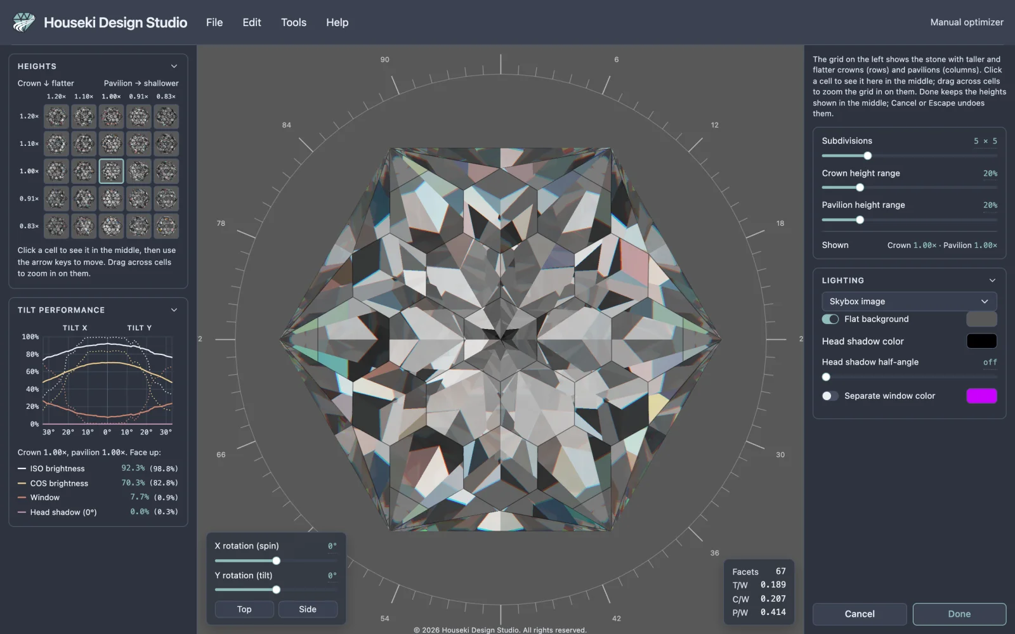
Task: Open the File menu
Action: click(214, 22)
